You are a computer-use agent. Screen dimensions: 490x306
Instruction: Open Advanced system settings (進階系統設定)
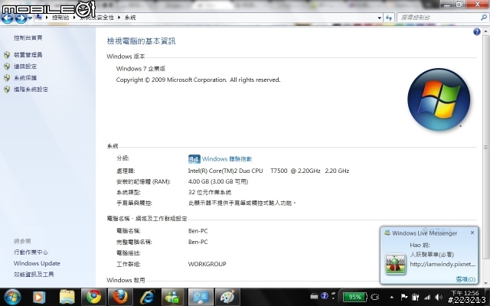(x=31, y=90)
